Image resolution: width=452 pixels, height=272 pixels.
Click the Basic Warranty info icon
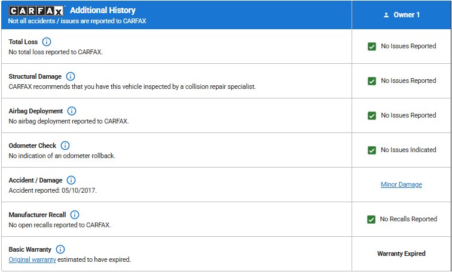point(60,249)
